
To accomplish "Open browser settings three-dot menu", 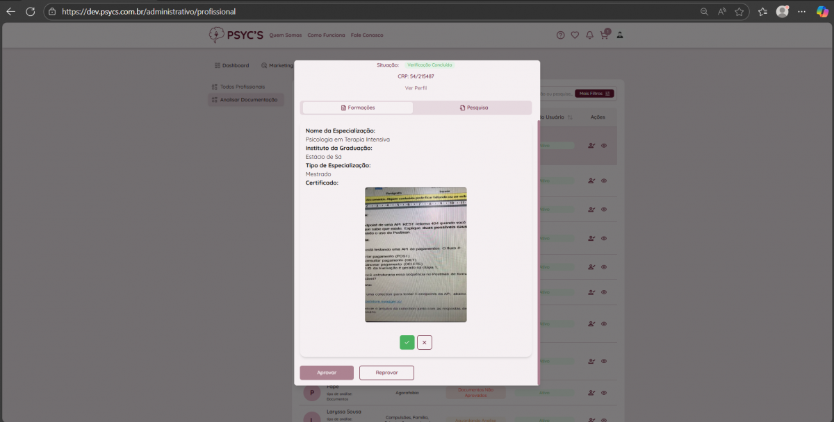I will pyautogui.click(x=801, y=12).
